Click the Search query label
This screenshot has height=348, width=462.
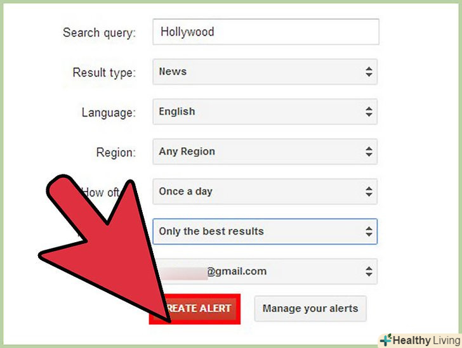pyautogui.click(x=99, y=33)
